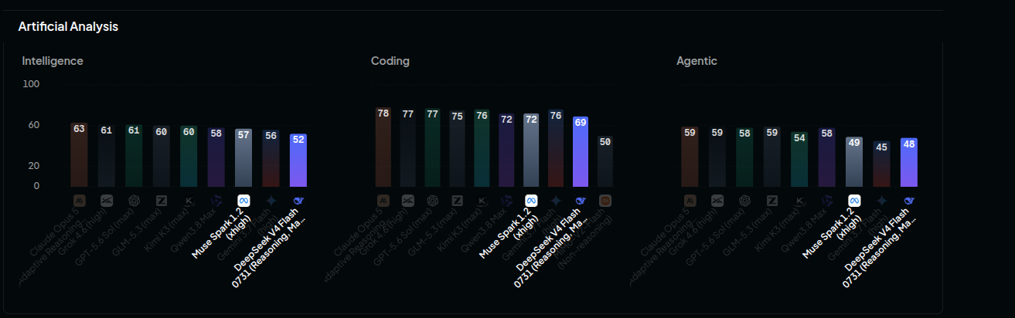Click the Anthropic logo below Intelligence chart
Image resolution: width=1015 pixels, height=318 pixels.
(x=79, y=201)
